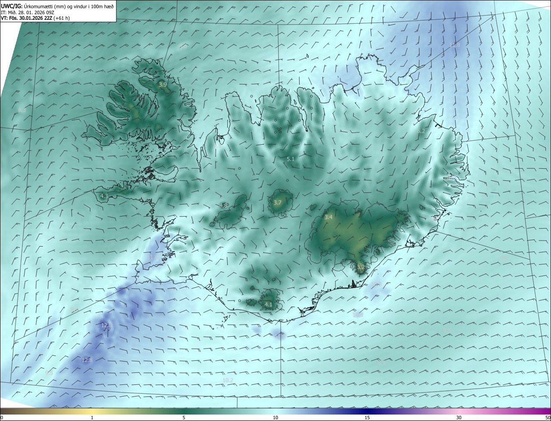Click the 15 tick on the color scale
The height and width of the screenshot is (421, 551).
367,418
